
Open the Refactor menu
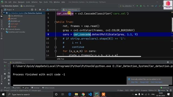[x=35, y=2]
